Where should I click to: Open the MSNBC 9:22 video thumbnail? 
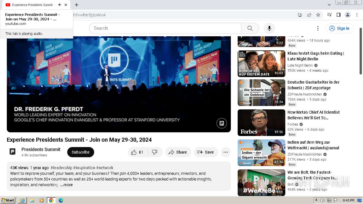261,41
